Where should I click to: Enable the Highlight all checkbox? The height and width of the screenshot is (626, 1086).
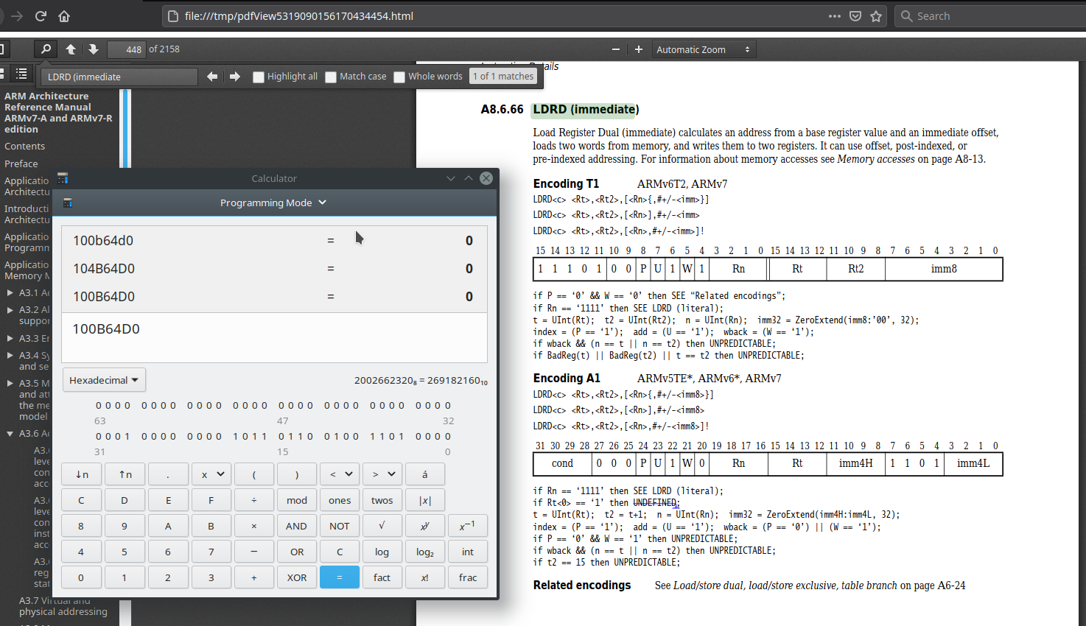tap(259, 77)
